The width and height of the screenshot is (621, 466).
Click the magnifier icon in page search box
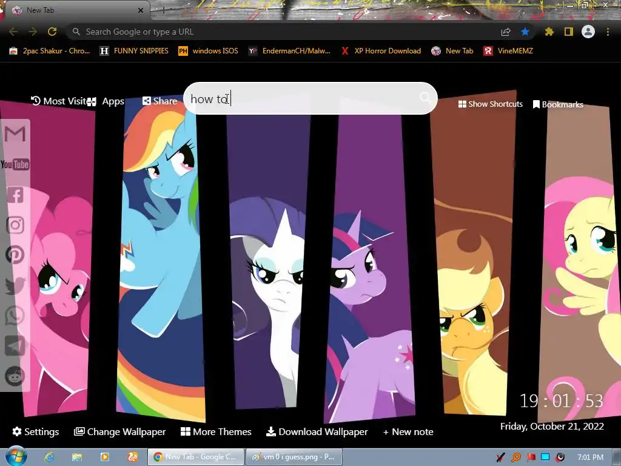coord(425,98)
